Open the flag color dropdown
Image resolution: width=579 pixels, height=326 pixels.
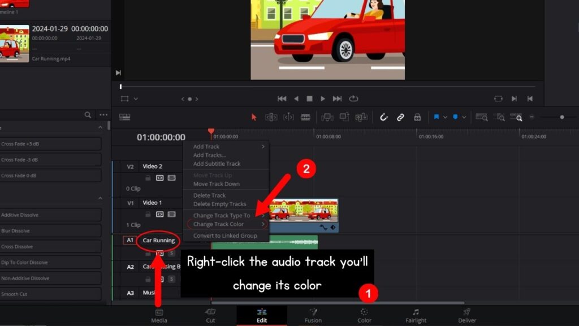tap(446, 117)
